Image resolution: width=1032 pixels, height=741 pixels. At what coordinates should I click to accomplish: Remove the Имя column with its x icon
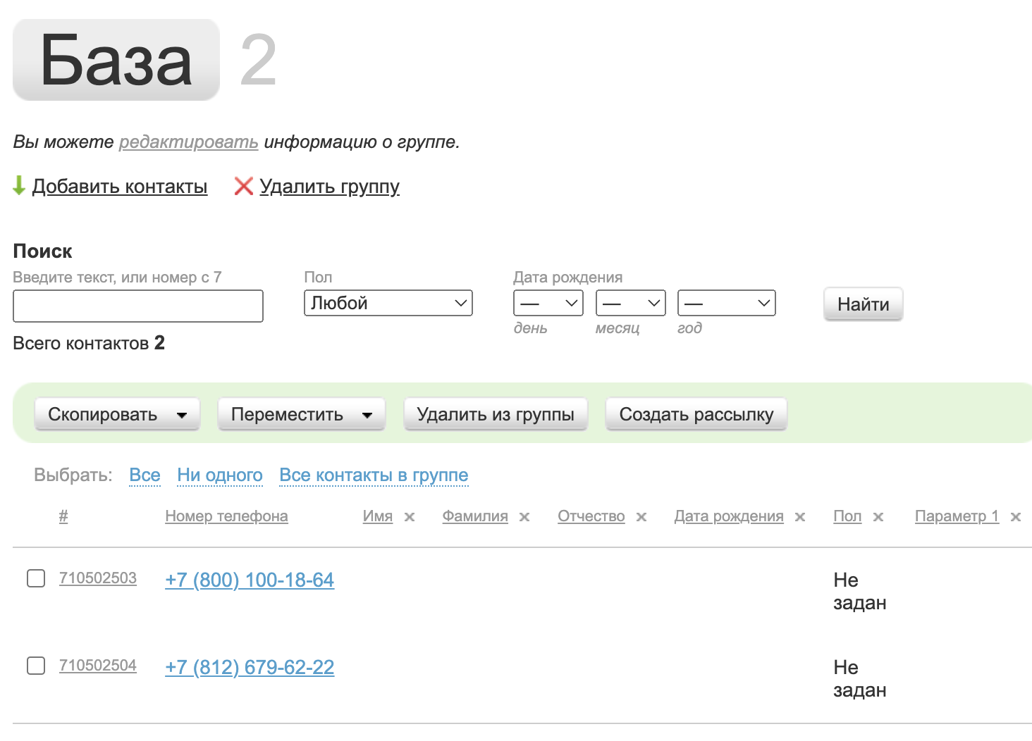(410, 517)
